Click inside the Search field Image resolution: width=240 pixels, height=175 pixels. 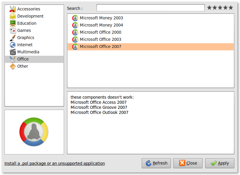pyautogui.click(x=150, y=7)
